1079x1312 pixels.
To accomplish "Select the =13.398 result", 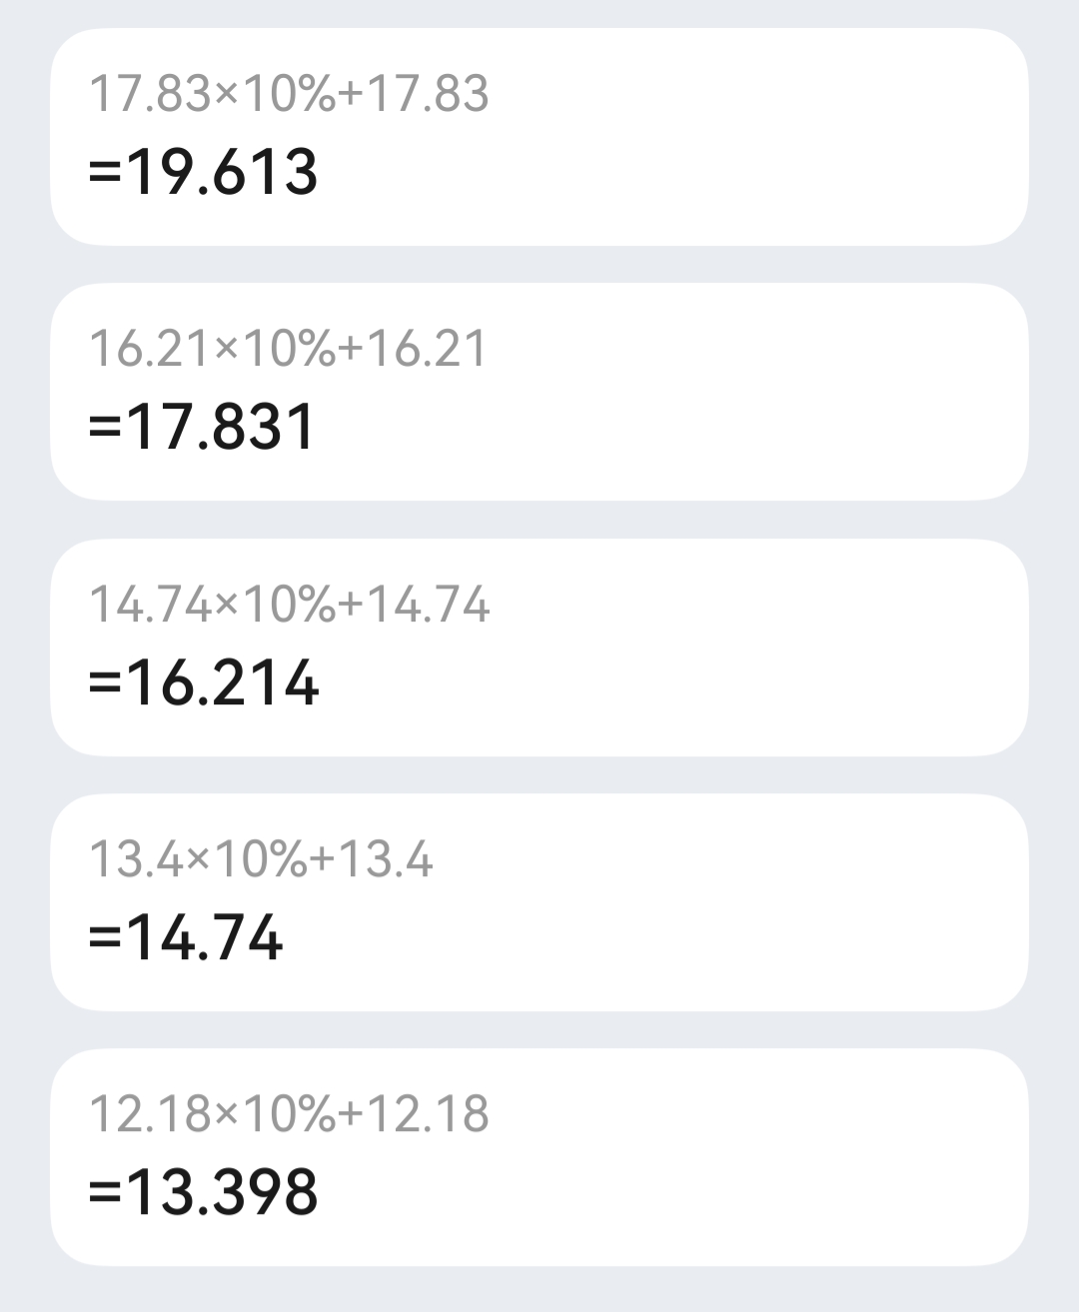I will click(204, 1192).
